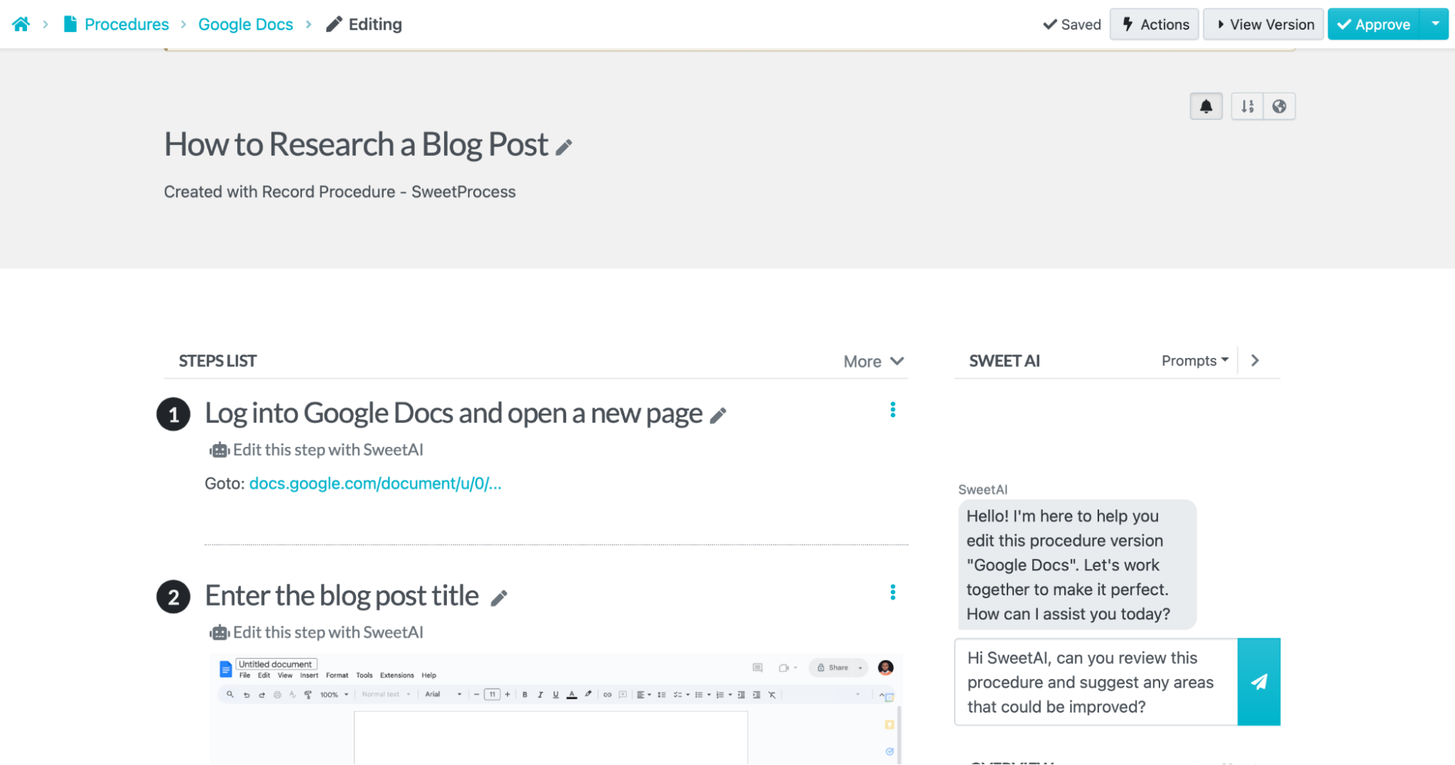1455x765 pixels.
Task: Click the SweetAI greeting message bubble
Action: click(1077, 565)
